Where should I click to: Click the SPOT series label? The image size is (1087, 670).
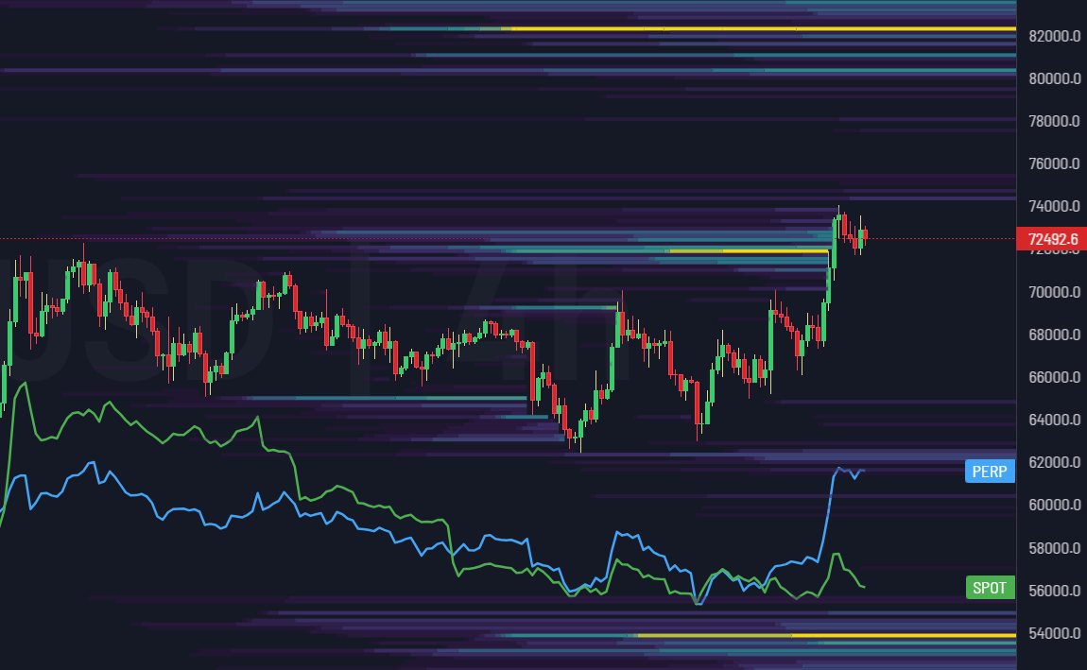point(990,588)
